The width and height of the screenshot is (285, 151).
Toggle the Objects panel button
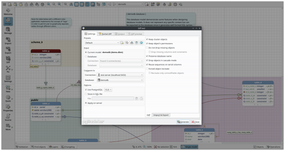coord(259,147)
